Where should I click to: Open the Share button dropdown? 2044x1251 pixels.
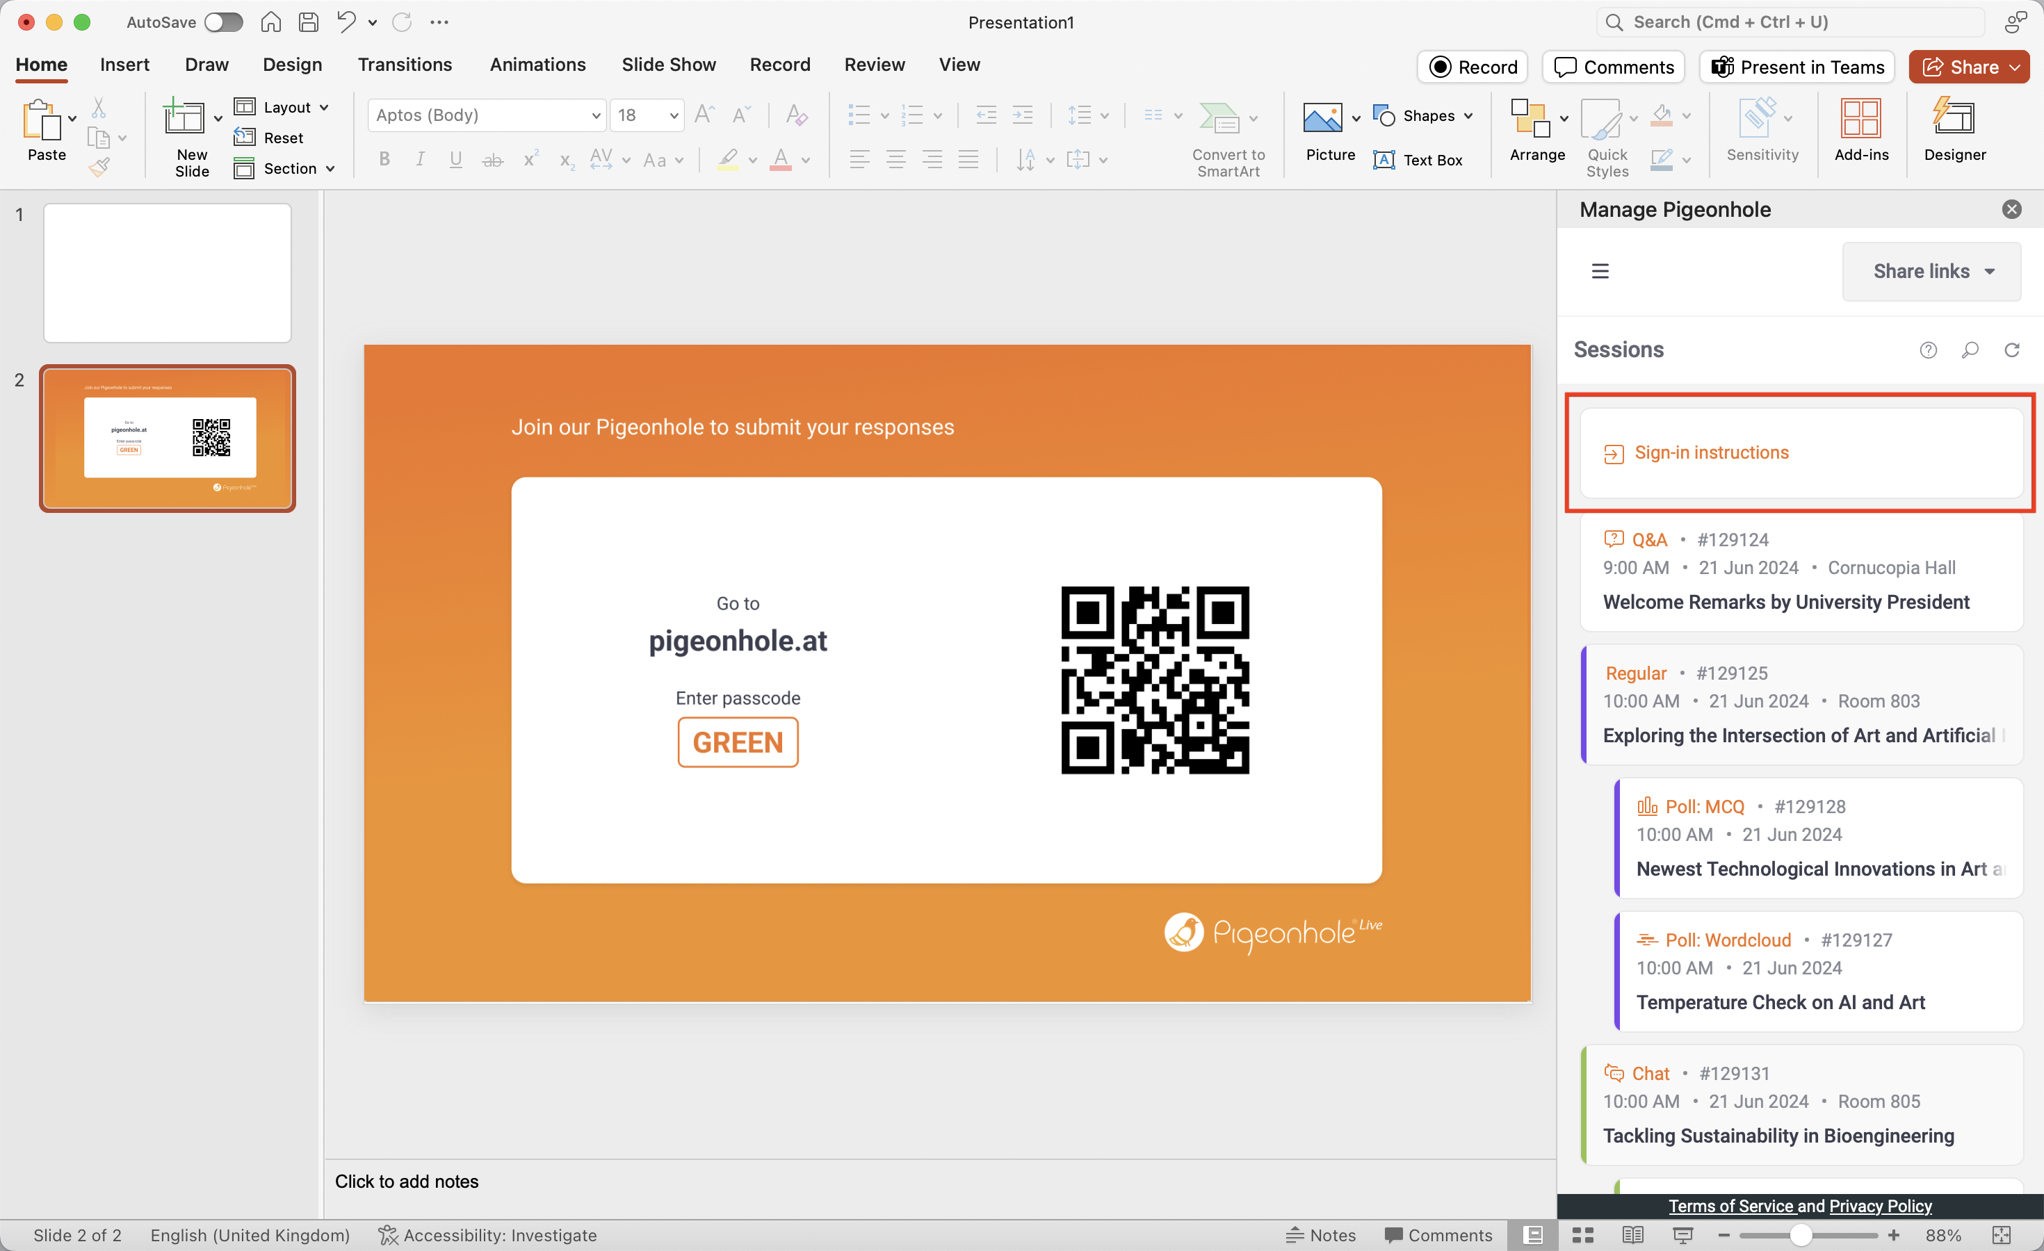(2014, 67)
